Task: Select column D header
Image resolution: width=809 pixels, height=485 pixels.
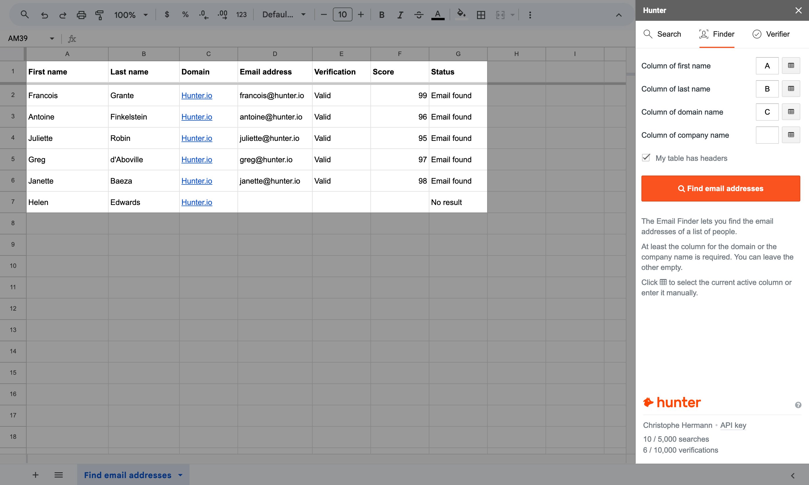Action: 275,54
